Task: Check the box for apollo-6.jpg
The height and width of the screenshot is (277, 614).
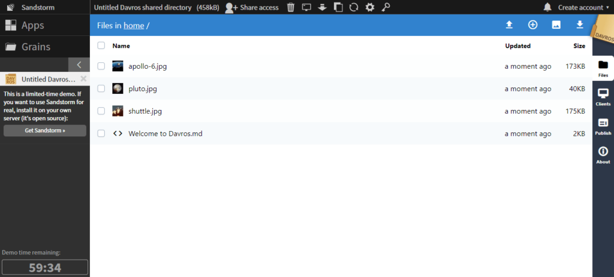Action: click(101, 66)
